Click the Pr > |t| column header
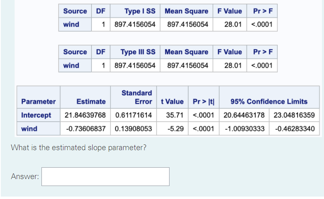324x199 pixels. click(204, 102)
